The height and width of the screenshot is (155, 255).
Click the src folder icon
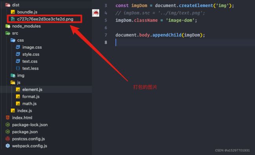point(7,33)
